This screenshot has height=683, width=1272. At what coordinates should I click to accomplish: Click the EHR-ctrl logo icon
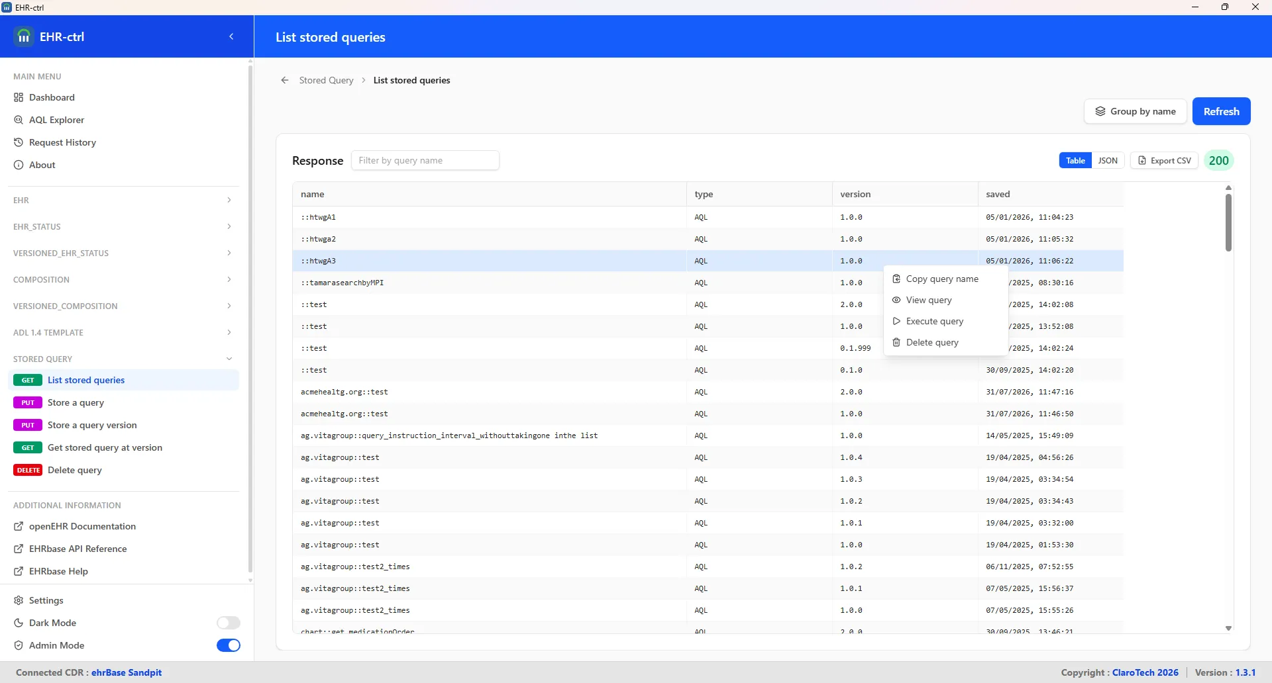[24, 36]
